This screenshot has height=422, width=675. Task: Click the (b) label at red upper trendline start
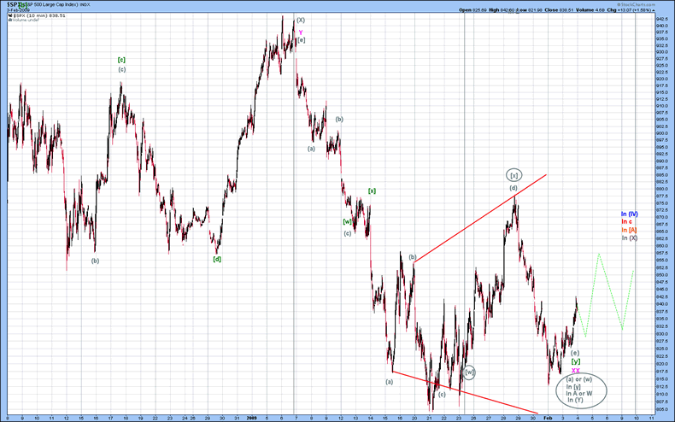click(x=413, y=257)
